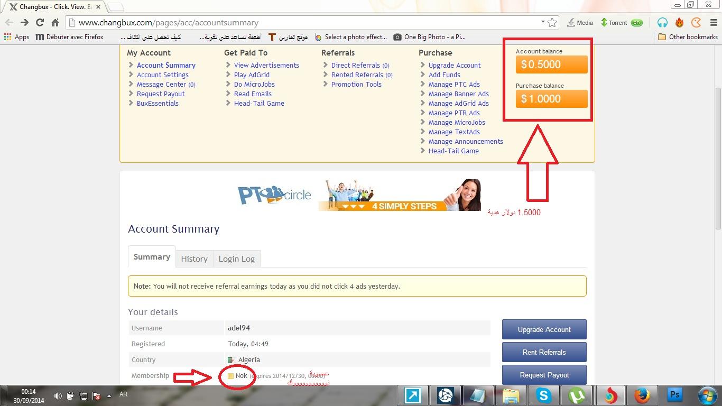The image size is (722, 406).
Task: Click the $0.5000 account balance box
Action: pos(551,64)
